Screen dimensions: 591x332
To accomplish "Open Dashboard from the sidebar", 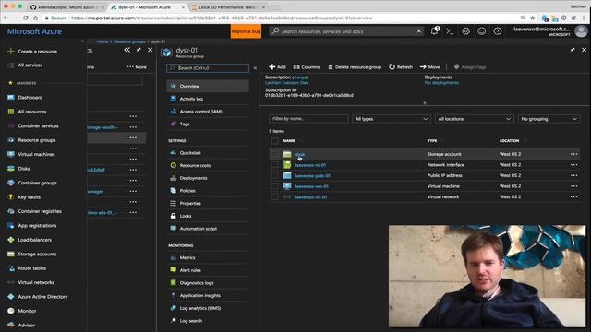I will pyautogui.click(x=30, y=98).
